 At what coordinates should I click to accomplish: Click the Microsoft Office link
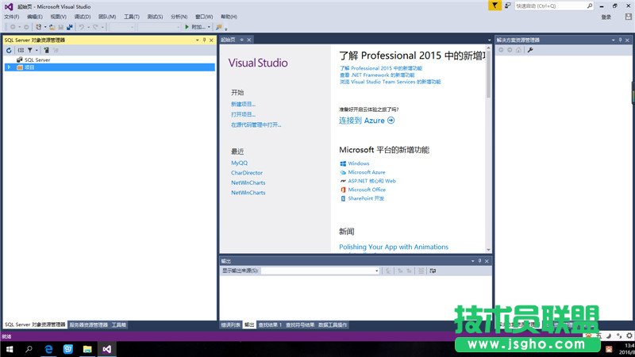click(367, 190)
